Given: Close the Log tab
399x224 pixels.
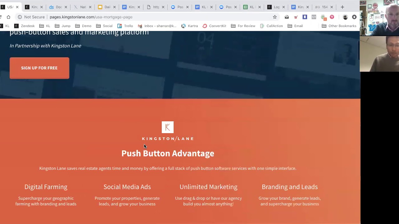Looking at the screenshot, I should [284, 7].
